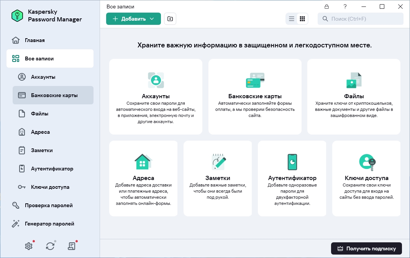This screenshot has height=258, width=410.
Task: Focus the Поиск search field
Action: 361,19
